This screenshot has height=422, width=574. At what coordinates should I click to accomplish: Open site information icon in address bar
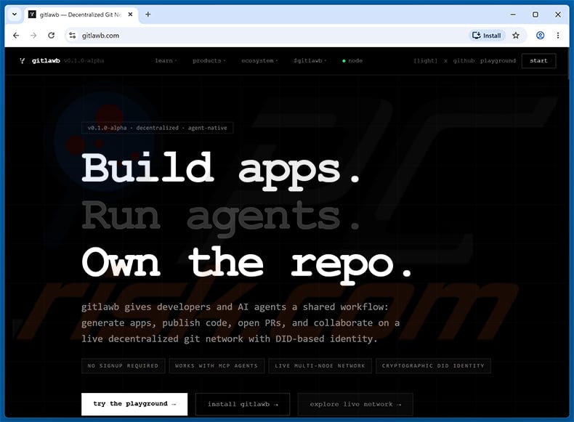pyautogui.click(x=73, y=36)
